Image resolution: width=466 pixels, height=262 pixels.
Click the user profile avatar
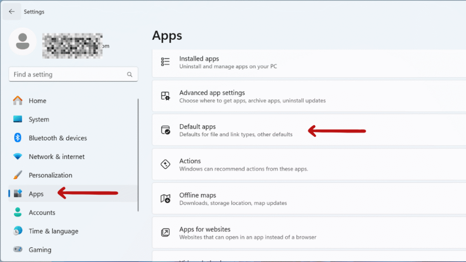(23, 41)
